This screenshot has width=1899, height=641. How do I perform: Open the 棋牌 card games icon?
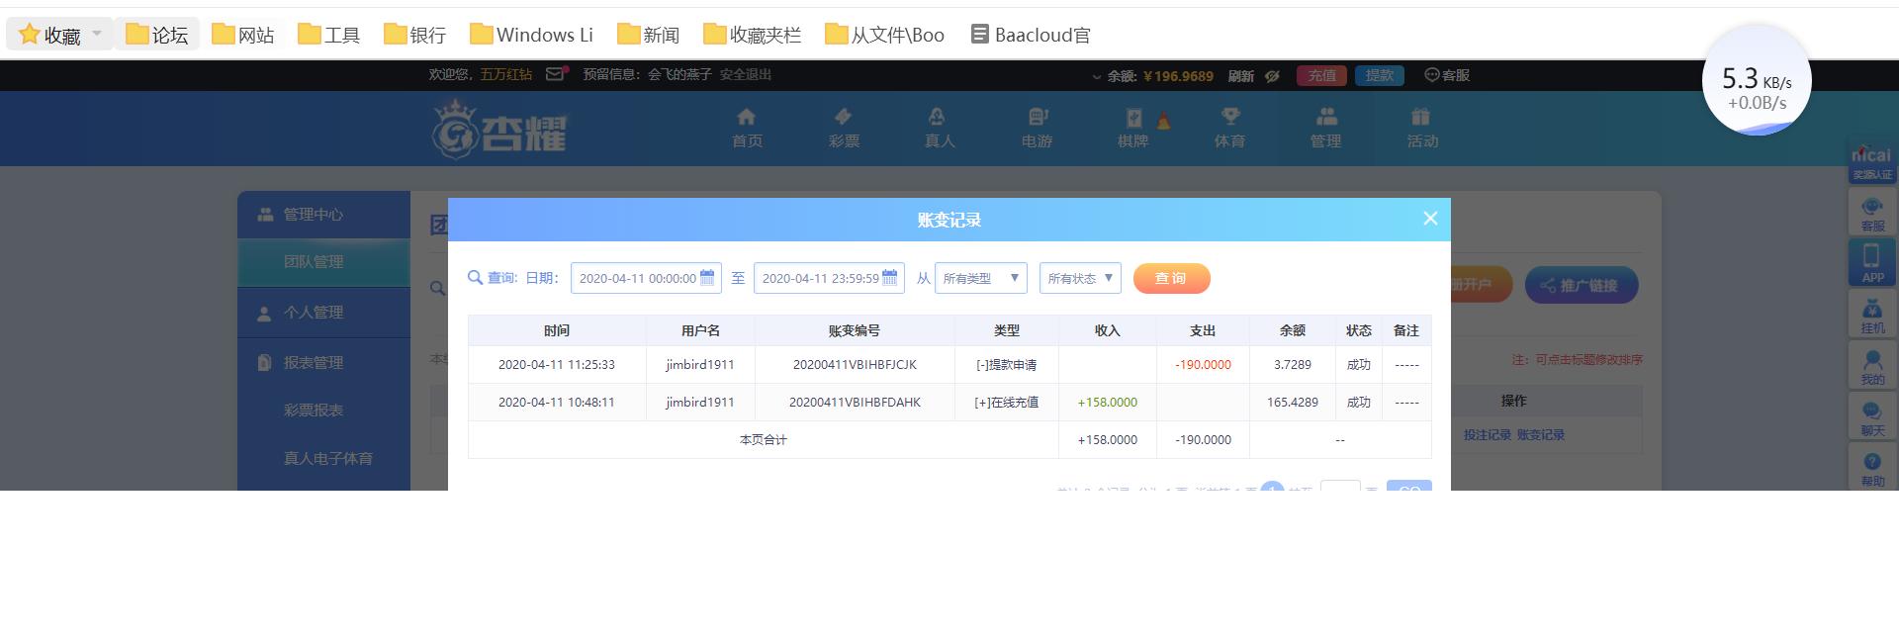pyautogui.click(x=1133, y=129)
